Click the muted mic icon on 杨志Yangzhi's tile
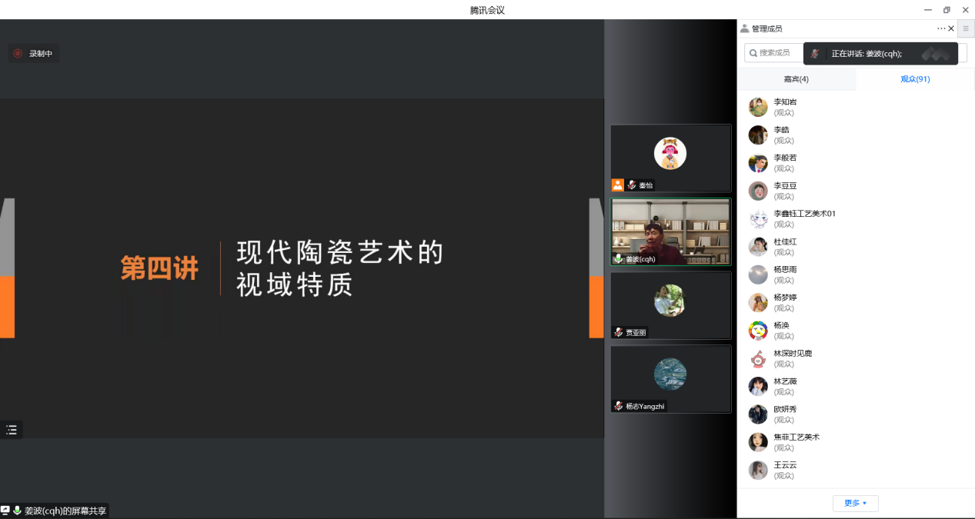 [x=618, y=406]
